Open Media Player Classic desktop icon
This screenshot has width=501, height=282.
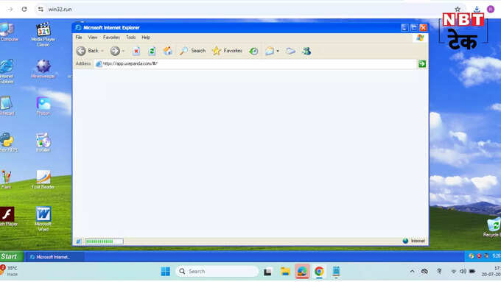(43, 35)
